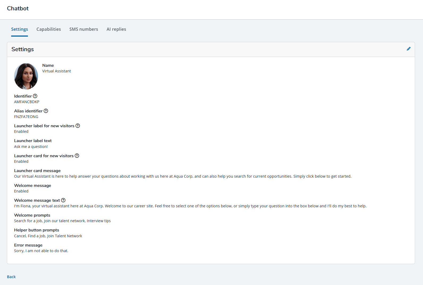
Task: Click the welcome prompts list starting 'Search for a job'
Action: click(x=62, y=221)
